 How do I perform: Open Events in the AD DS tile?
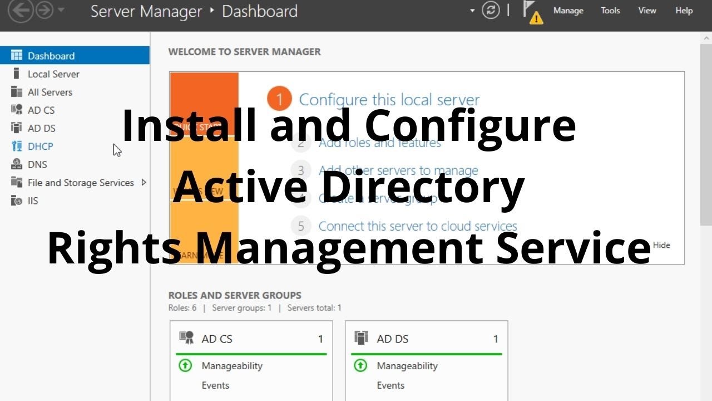tap(390, 385)
